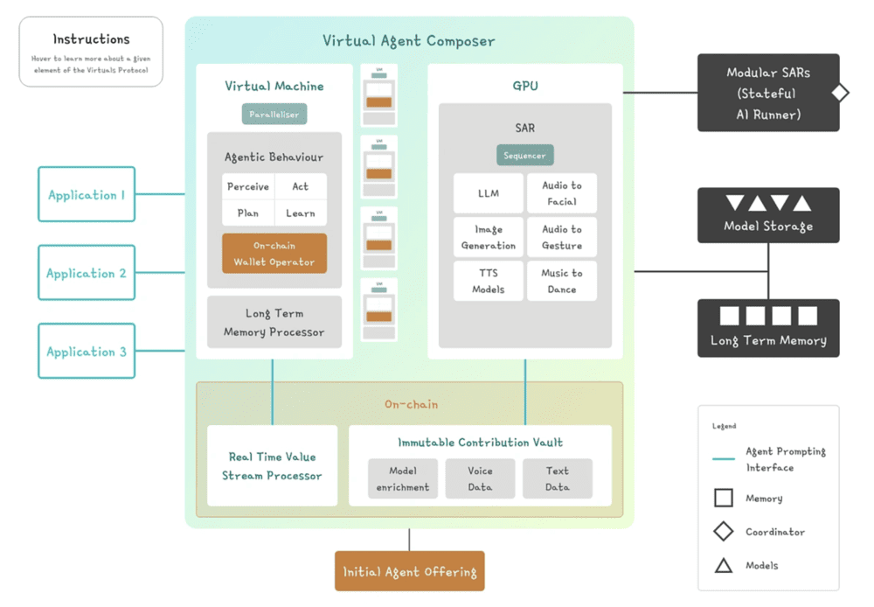Click the Coordinator diamond icon in legend

pyautogui.click(x=724, y=532)
